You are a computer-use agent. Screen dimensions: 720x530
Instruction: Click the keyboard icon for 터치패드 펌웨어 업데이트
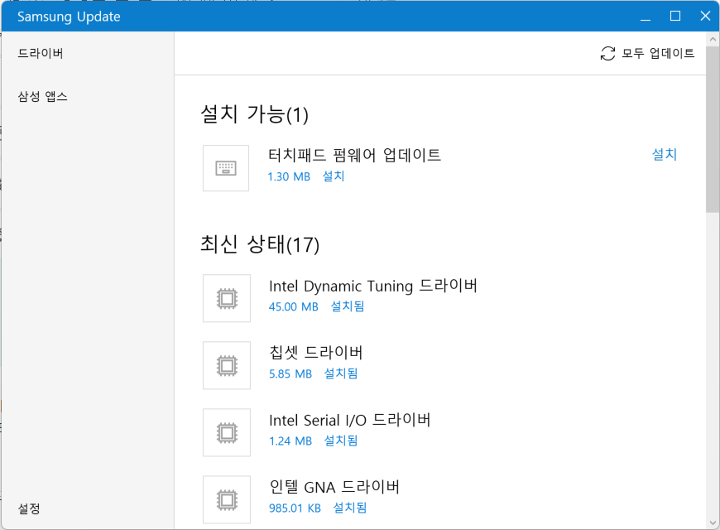click(x=226, y=168)
